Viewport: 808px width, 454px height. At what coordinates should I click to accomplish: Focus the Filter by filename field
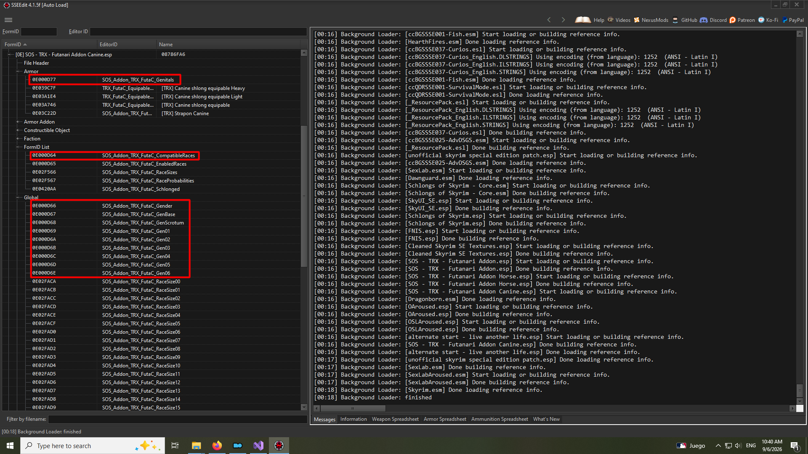178,419
